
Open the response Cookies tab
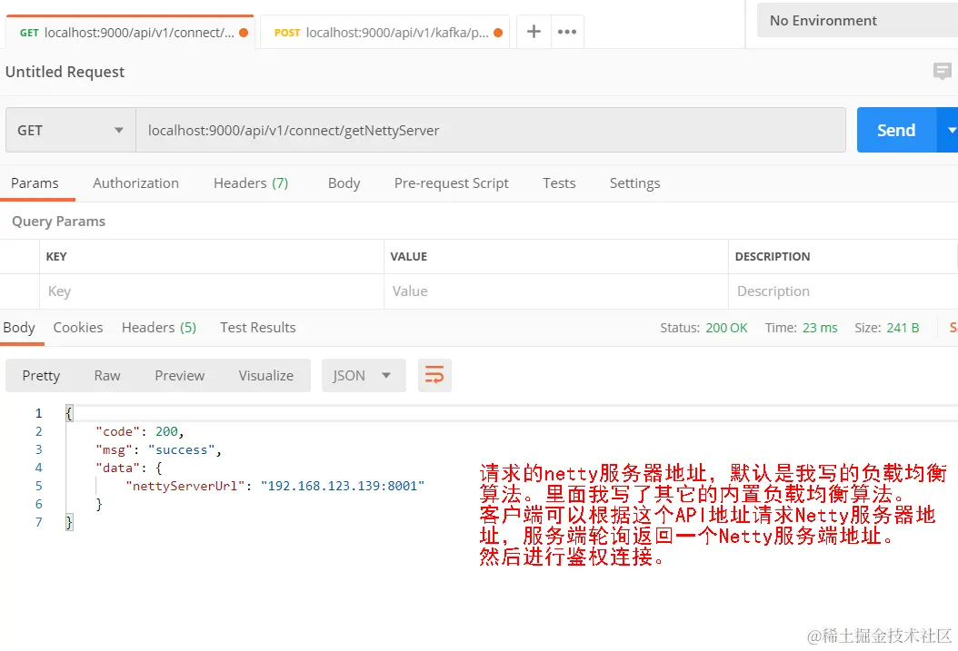77,328
